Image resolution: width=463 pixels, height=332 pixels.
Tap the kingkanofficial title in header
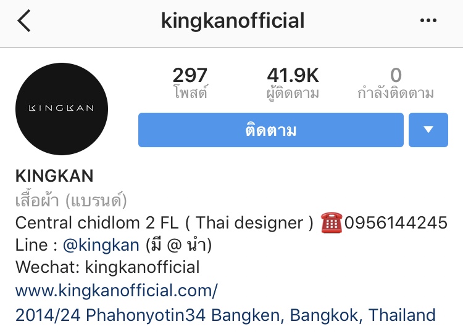(233, 20)
